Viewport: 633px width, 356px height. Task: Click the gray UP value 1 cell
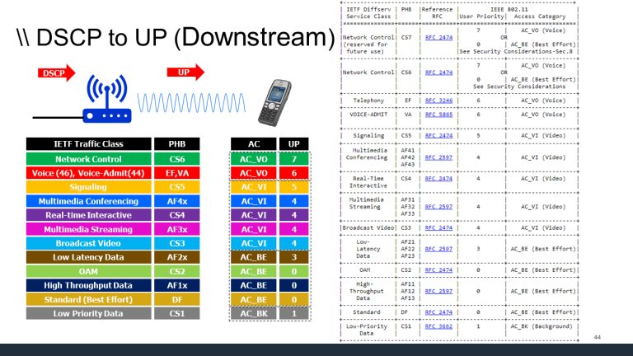[x=294, y=313]
